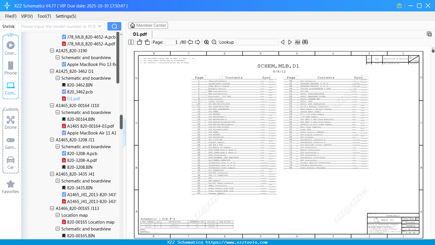The height and width of the screenshot is (245, 435).
Task: Collapse the A1465_820-00164 J110 node
Action: [x=52, y=106]
